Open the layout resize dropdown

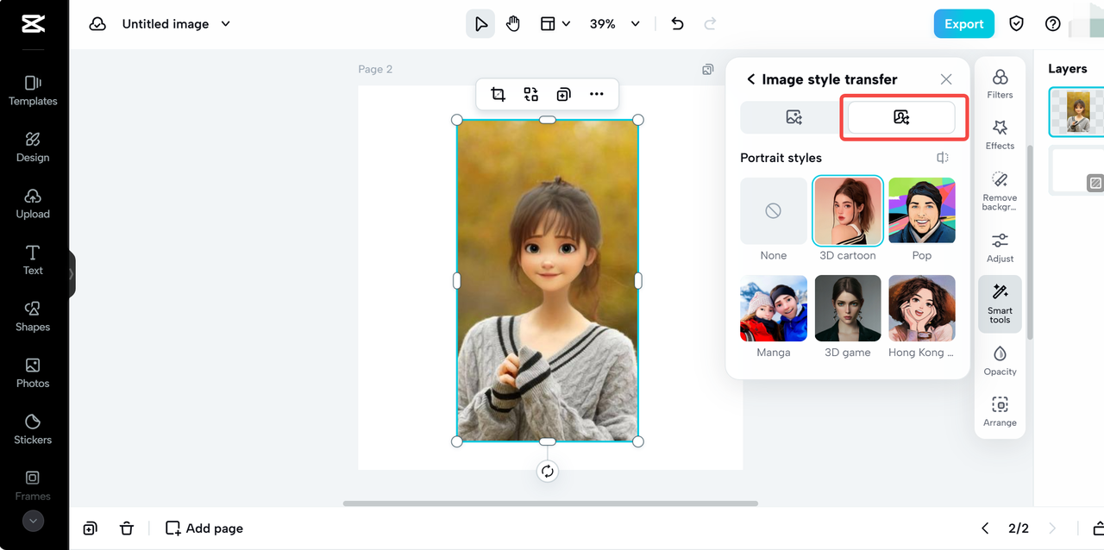tap(555, 24)
